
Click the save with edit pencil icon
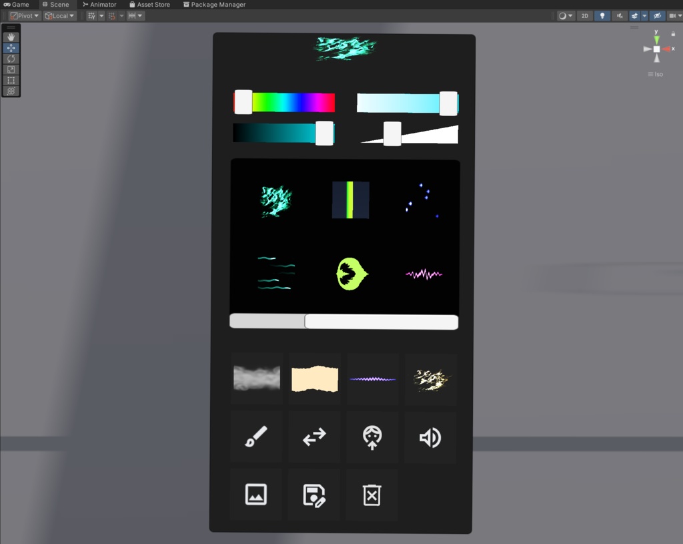(x=313, y=495)
